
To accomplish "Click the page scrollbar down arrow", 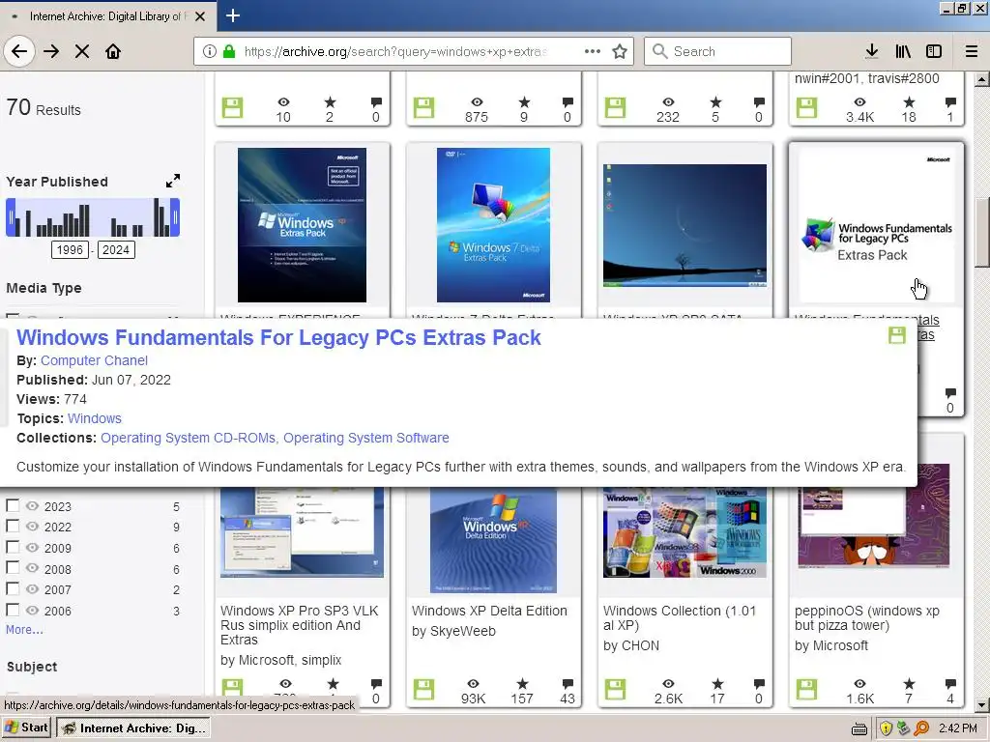I will click(982, 704).
